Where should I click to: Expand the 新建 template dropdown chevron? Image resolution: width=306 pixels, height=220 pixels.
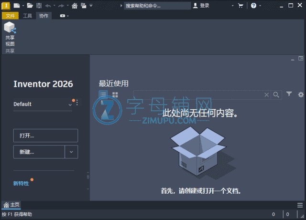(71, 152)
